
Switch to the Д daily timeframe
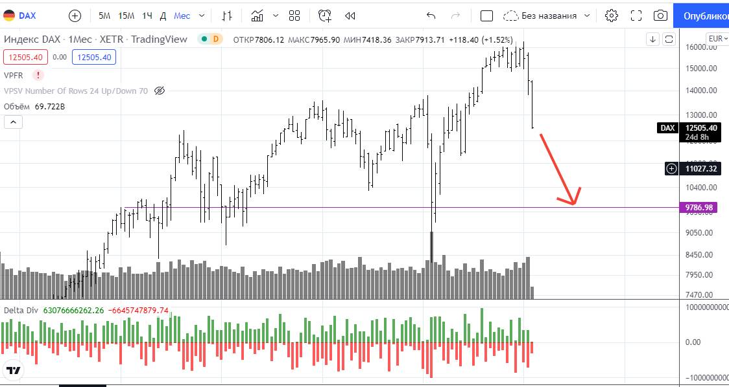(x=163, y=16)
